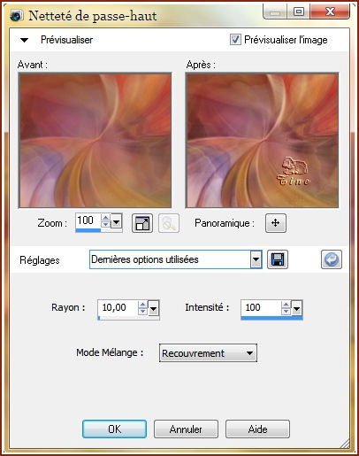Save preset using floppy disk icon
Viewport: 359px width, 456px height.
pyautogui.click(x=278, y=259)
